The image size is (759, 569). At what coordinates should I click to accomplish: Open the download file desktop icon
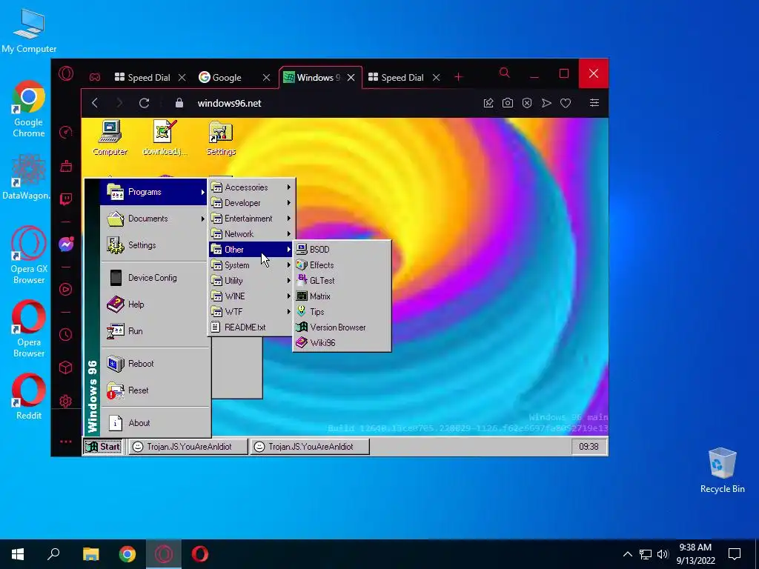click(x=165, y=138)
